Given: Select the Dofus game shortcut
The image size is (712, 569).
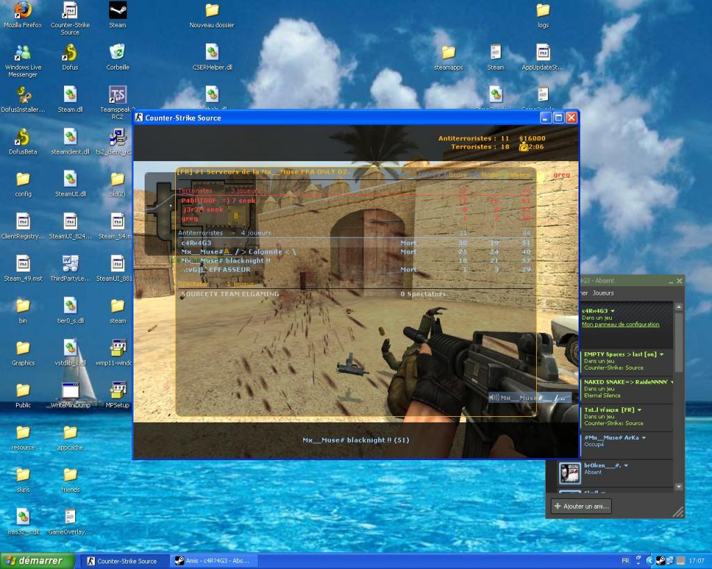Looking at the screenshot, I should click(x=70, y=53).
